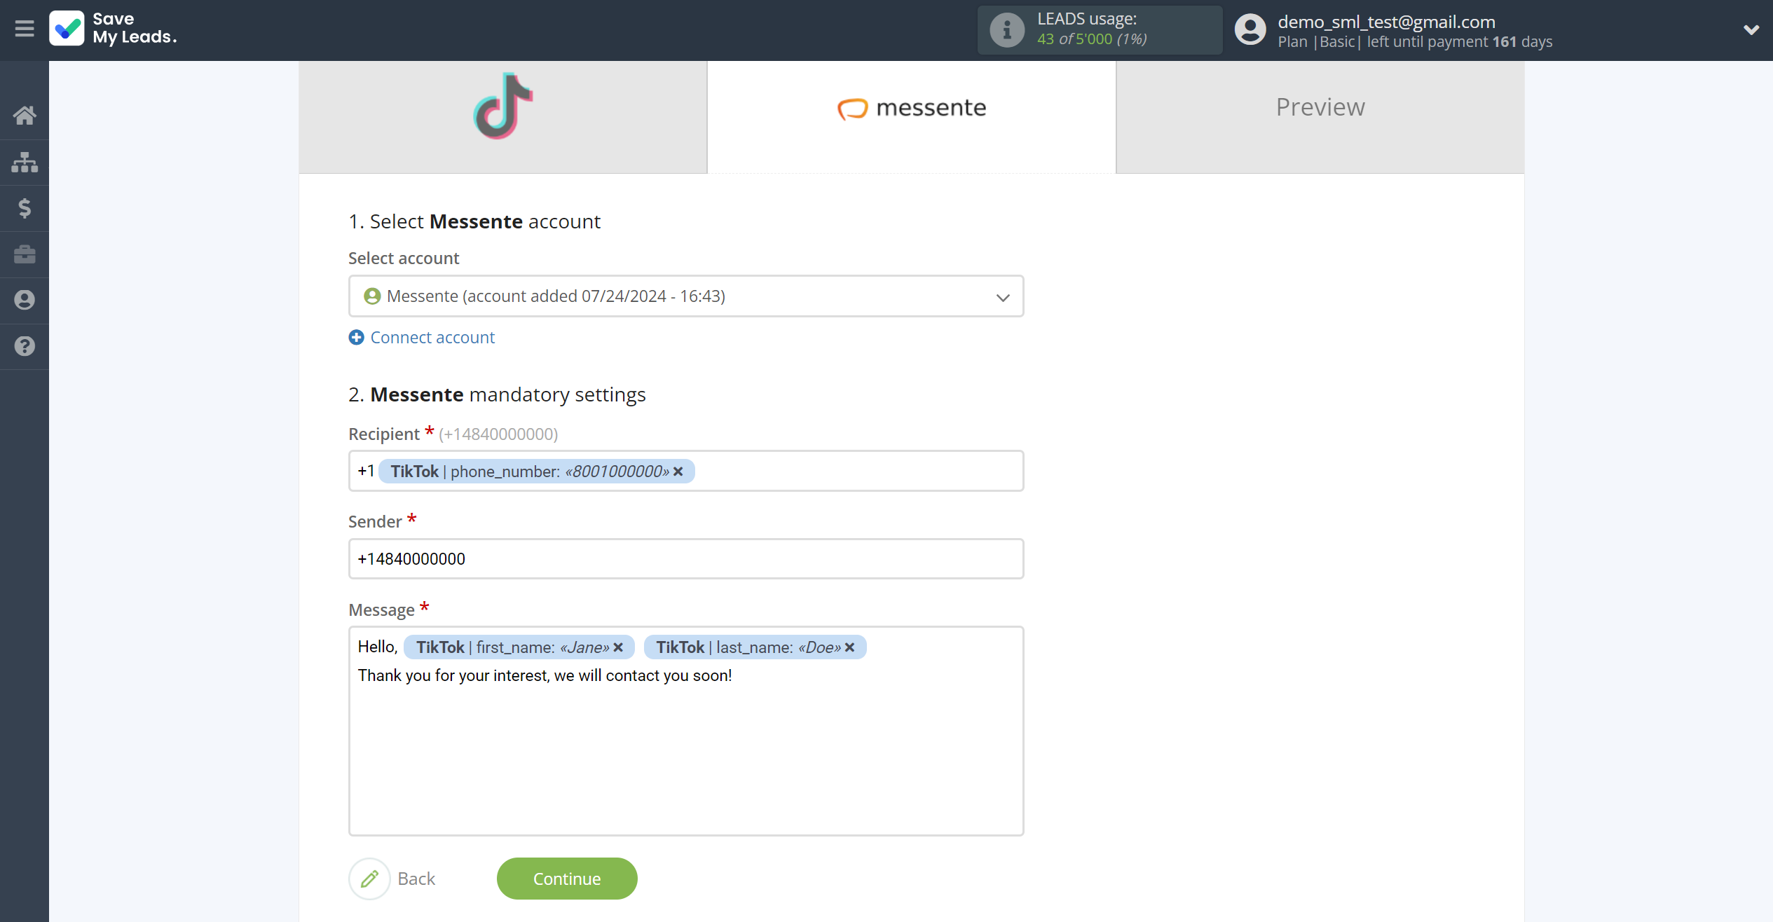This screenshot has height=922, width=1773.
Task: Expand the user account menu top right
Action: coord(1751,31)
